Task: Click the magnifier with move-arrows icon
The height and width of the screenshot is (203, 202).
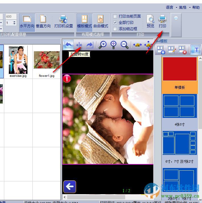Action: (x=113, y=45)
